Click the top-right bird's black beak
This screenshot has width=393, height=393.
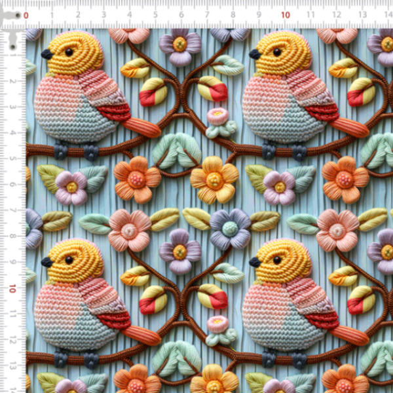pos(254,54)
